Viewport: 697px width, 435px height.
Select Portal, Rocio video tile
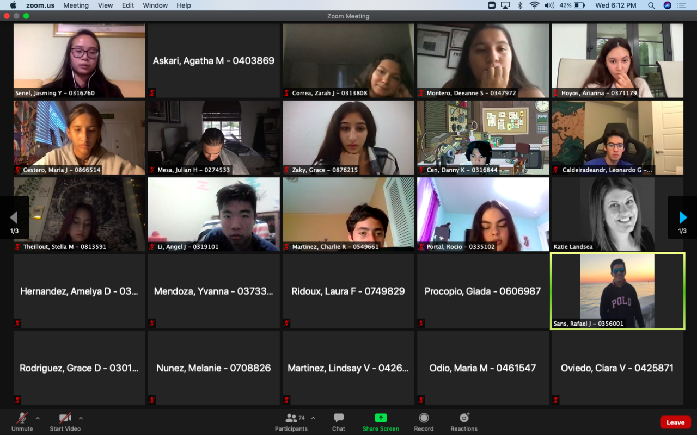(x=483, y=214)
